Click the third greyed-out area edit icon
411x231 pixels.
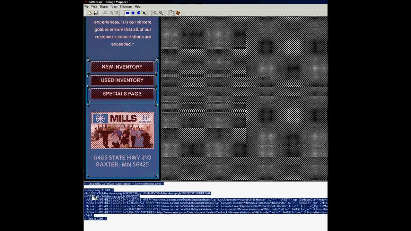(x=116, y=13)
